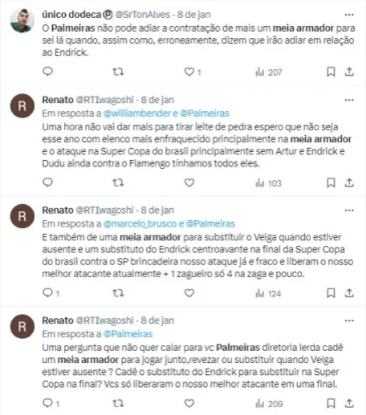This screenshot has width=366, height=415.
Task: Open more options on @williambender reply
Action: pyautogui.click(x=349, y=100)
